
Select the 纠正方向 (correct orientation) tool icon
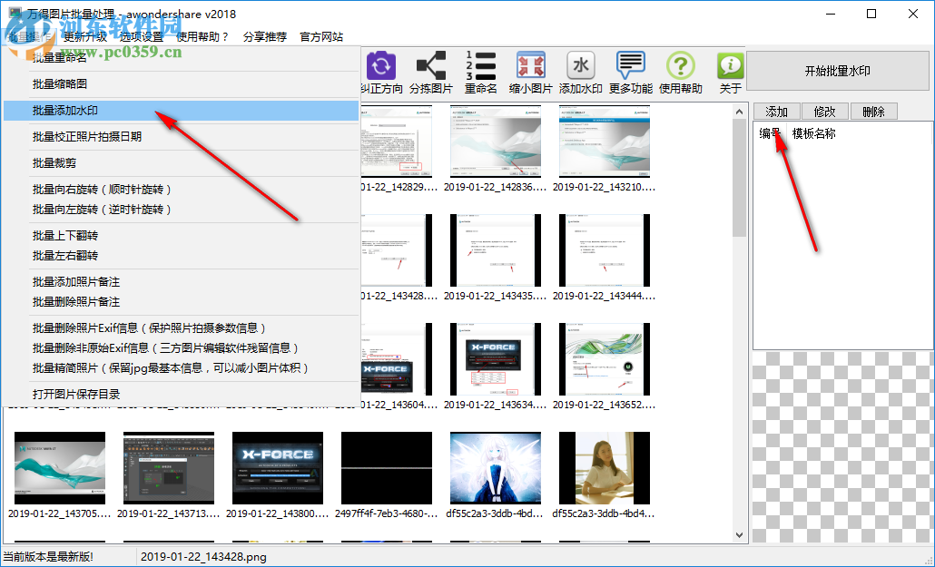point(381,66)
